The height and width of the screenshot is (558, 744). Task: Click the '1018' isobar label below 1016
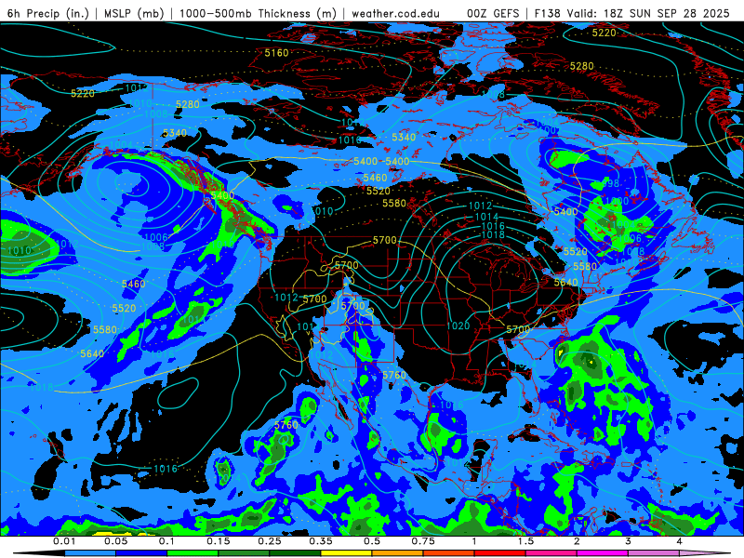tap(493, 235)
